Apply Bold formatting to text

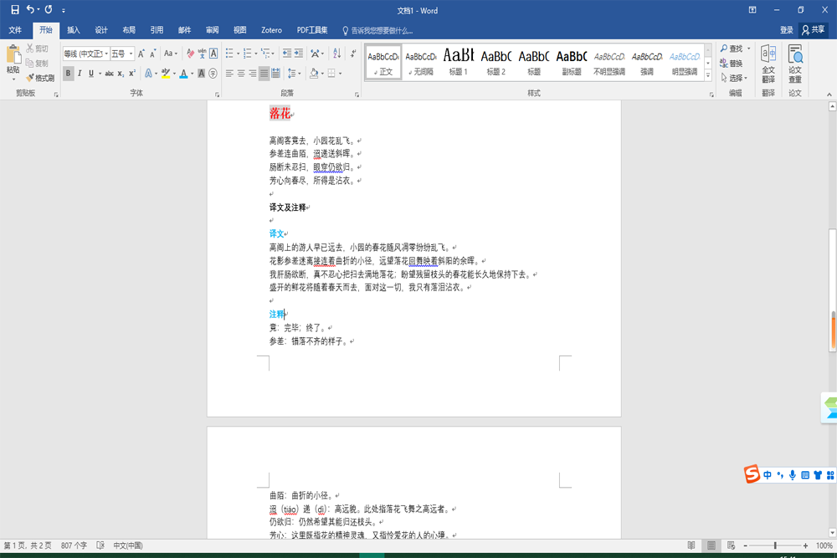pos(66,72)
